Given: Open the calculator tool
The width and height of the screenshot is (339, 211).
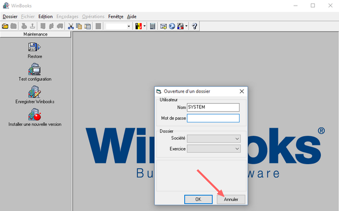Looking at the screenshot, I should tap(153, 27).
